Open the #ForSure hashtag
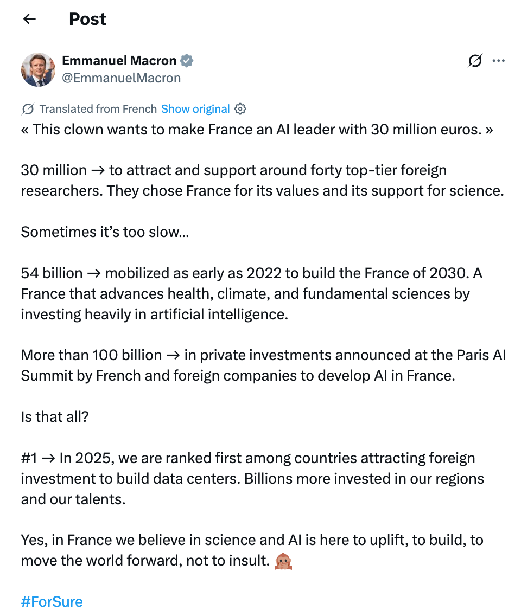The image size is (521, 616). coord(52,601)
